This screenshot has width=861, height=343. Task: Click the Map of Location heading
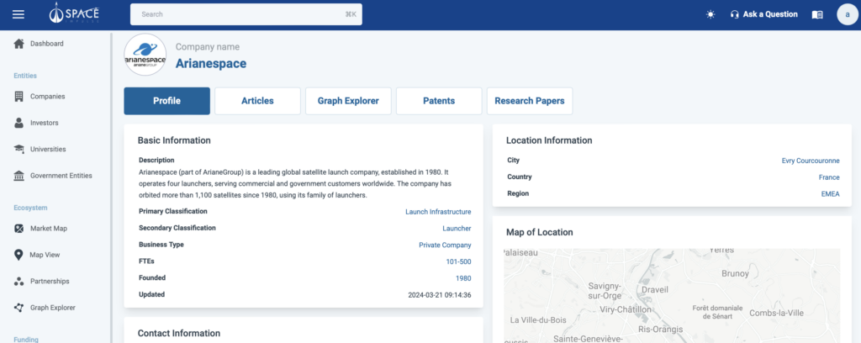coord(540,232)
